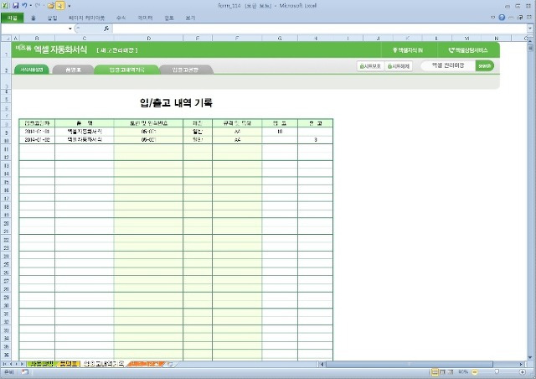
Task: Click the Save icon in the quick access toolbar
Action: pyautogui.click(x=15, y=6)
